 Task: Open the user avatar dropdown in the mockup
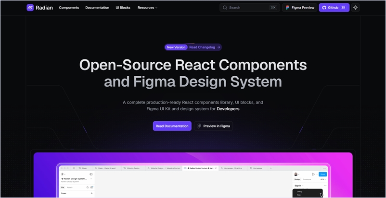(x=297, y=174)
